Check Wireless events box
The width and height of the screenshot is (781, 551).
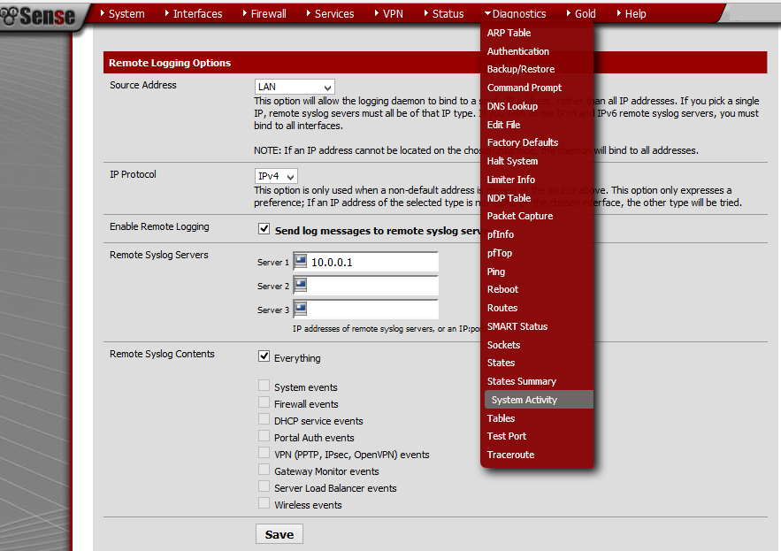click(x=264, y=503)
